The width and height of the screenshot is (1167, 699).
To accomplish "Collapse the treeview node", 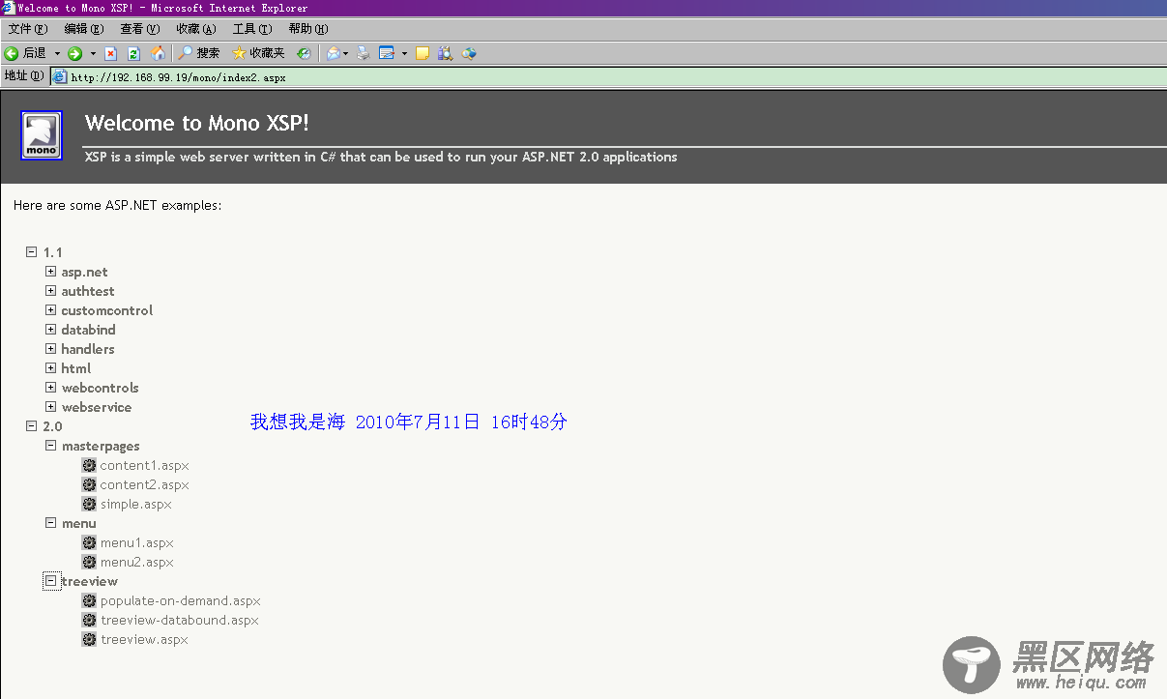I will pyautogui.click(x=50, y=580).
